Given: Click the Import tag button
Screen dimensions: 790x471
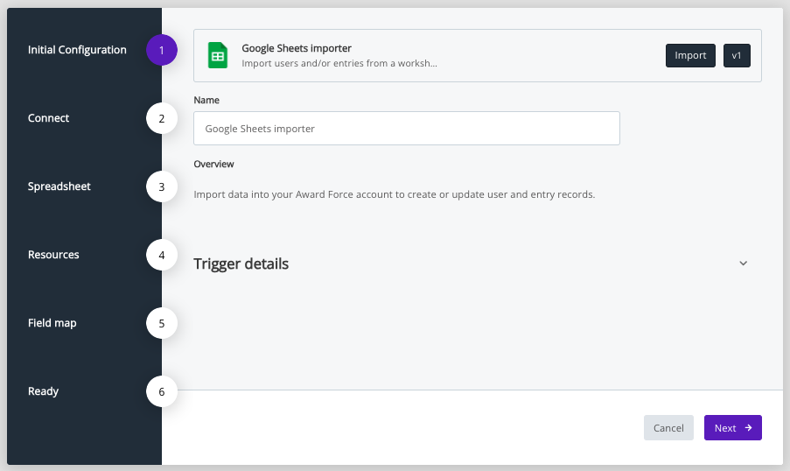Looking at the screenshot, I should 690,55.
